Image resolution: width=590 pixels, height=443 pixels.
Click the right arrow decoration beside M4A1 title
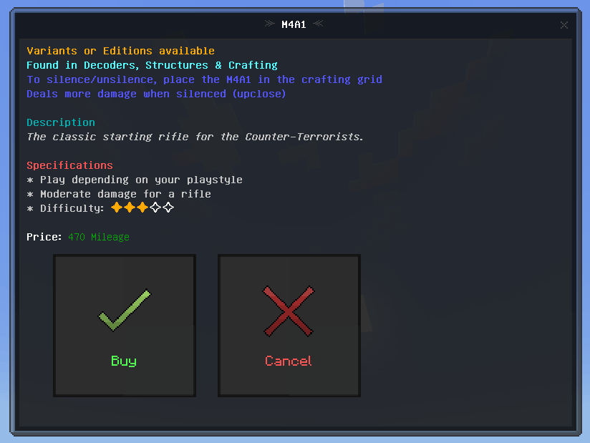click(x=319, y=24)
